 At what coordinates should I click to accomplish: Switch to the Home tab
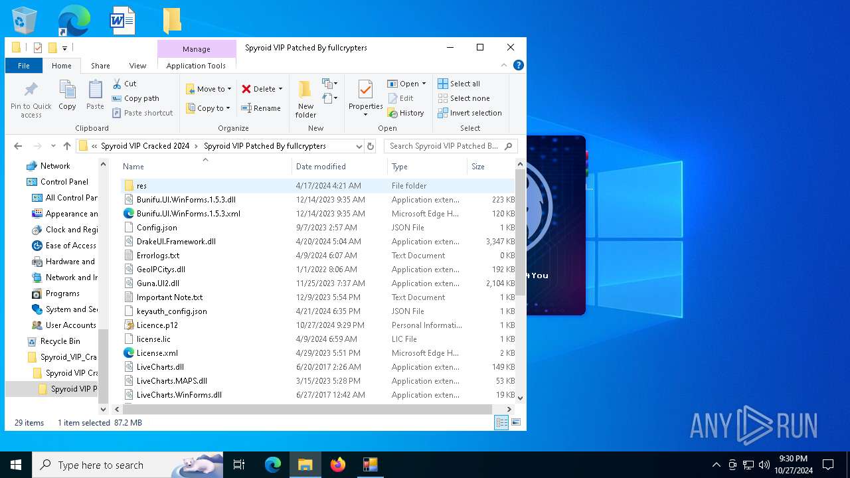62,66
